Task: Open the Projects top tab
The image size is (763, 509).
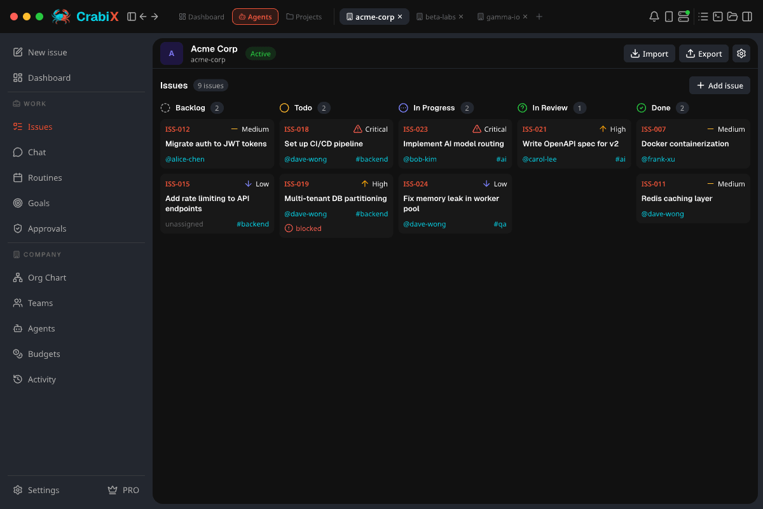Action: pyautogui.click(x=304, y=17)
